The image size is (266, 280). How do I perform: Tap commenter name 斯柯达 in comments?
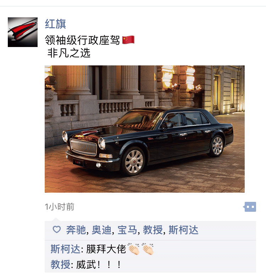[x=65, y=249]
